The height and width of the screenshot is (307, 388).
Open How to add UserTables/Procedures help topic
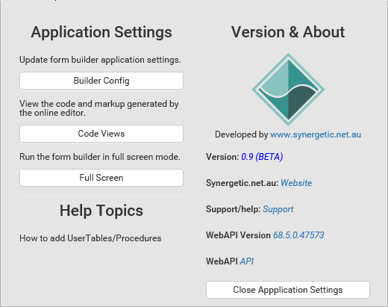(90, 238)
